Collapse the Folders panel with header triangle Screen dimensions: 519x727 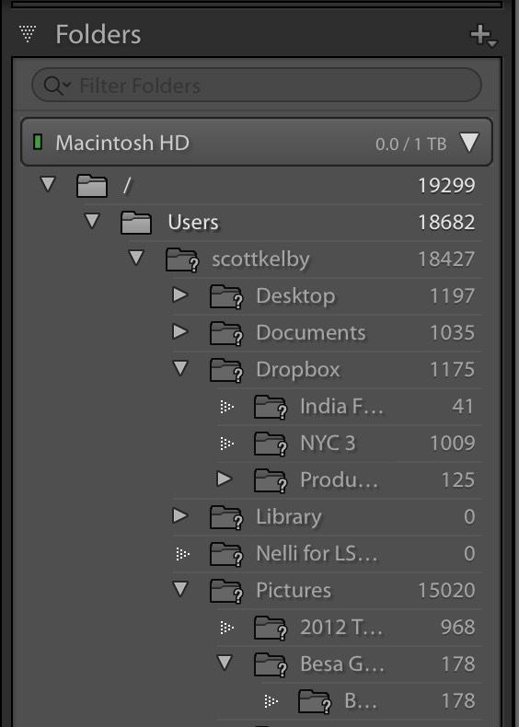[28, 34]
